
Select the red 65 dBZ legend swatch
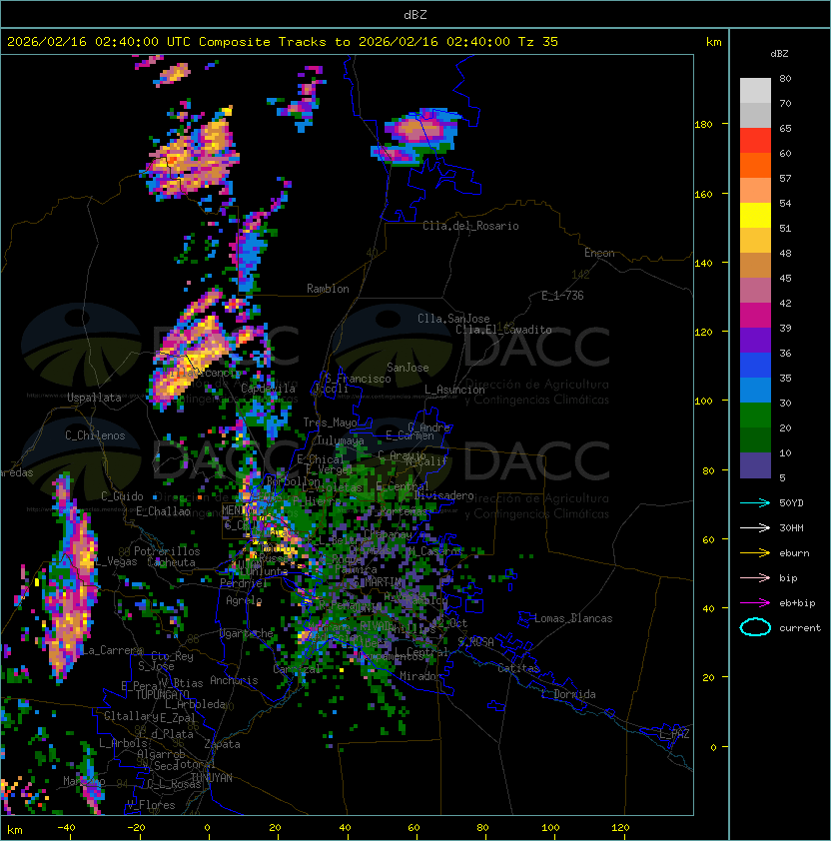tap(755, 141)
